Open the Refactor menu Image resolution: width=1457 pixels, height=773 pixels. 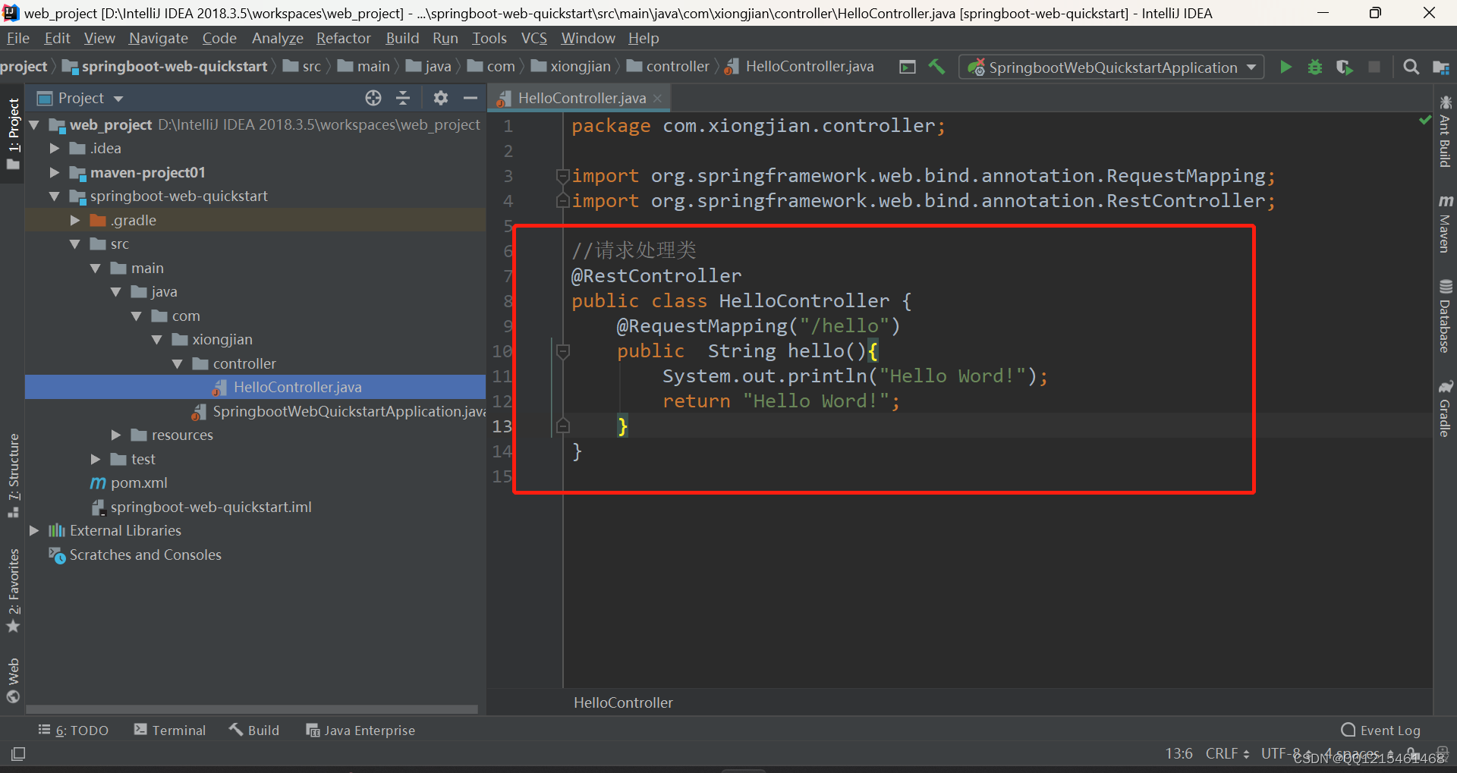coord(344,38)
